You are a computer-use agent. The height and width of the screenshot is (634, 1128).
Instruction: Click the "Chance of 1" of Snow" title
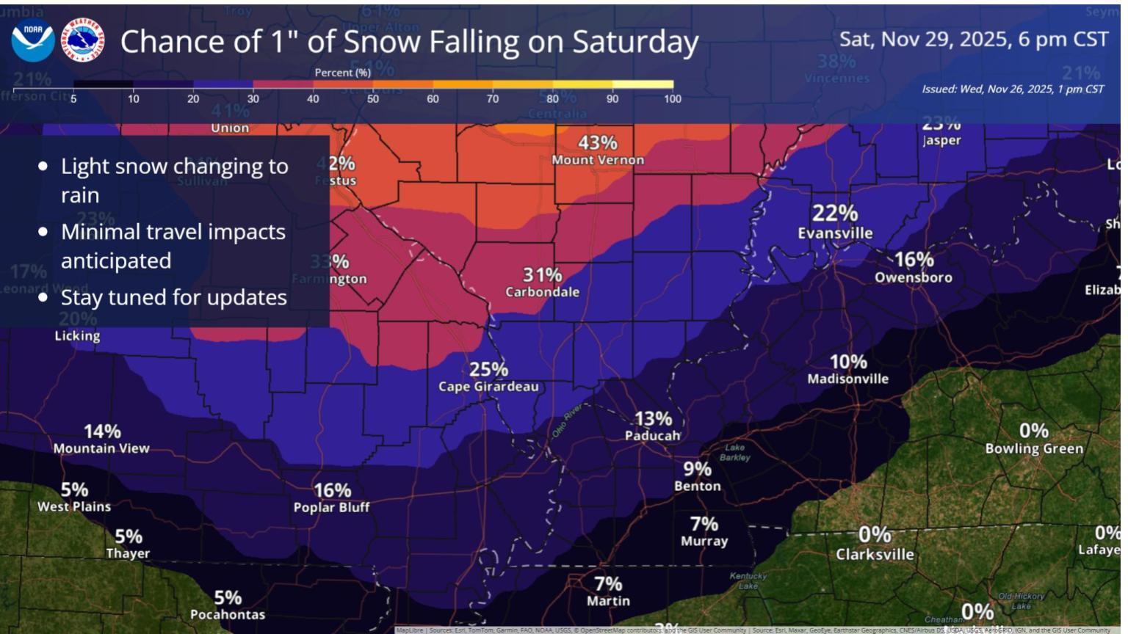tap(409, 42)
